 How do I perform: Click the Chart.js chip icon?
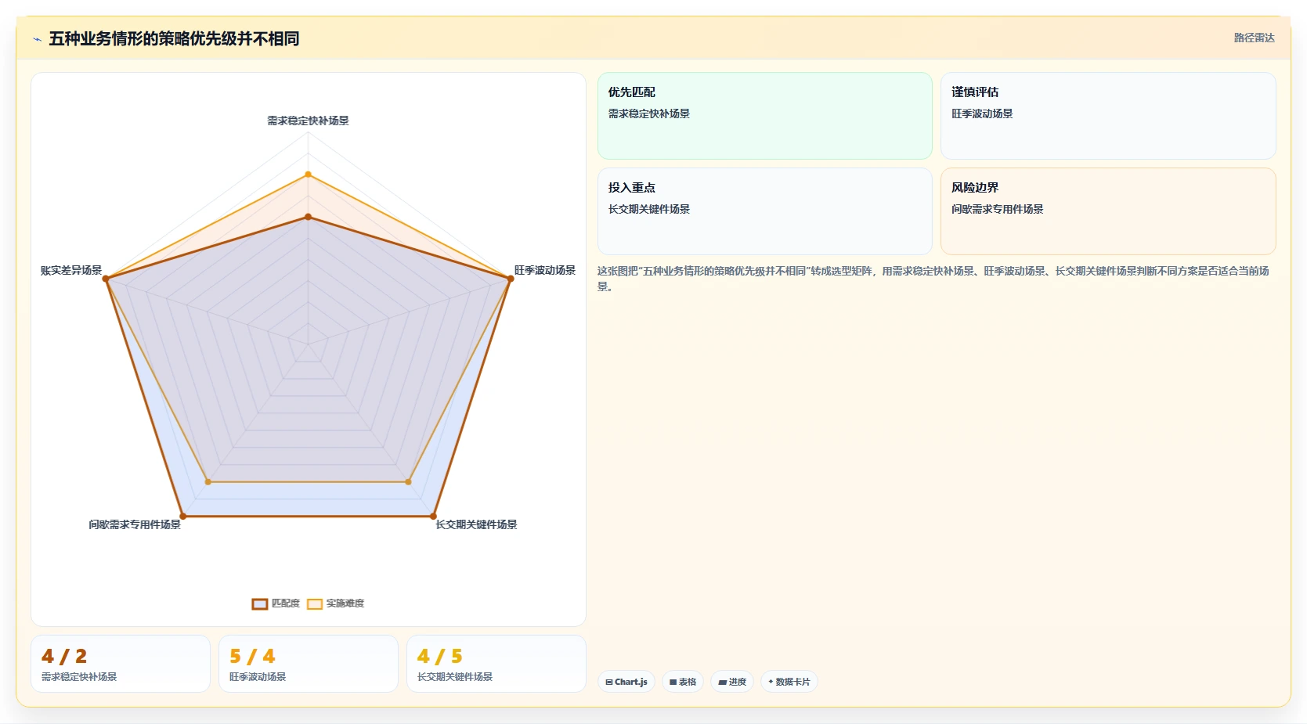point(609,682)
